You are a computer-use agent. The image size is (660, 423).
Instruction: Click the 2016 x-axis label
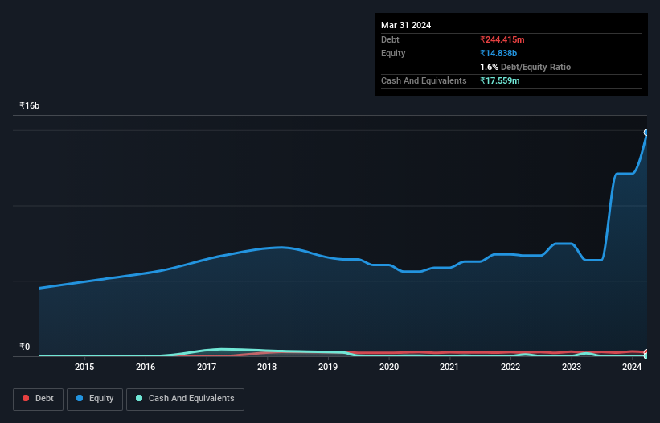[x=146, y=367]
